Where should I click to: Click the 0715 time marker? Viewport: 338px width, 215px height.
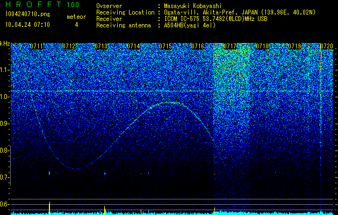[x=166, y=46]
